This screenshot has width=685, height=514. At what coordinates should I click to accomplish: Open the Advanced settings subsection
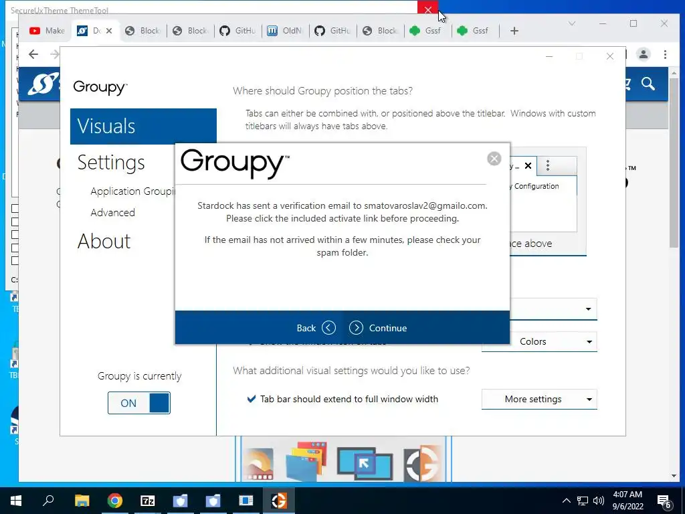tap(112, 212)
